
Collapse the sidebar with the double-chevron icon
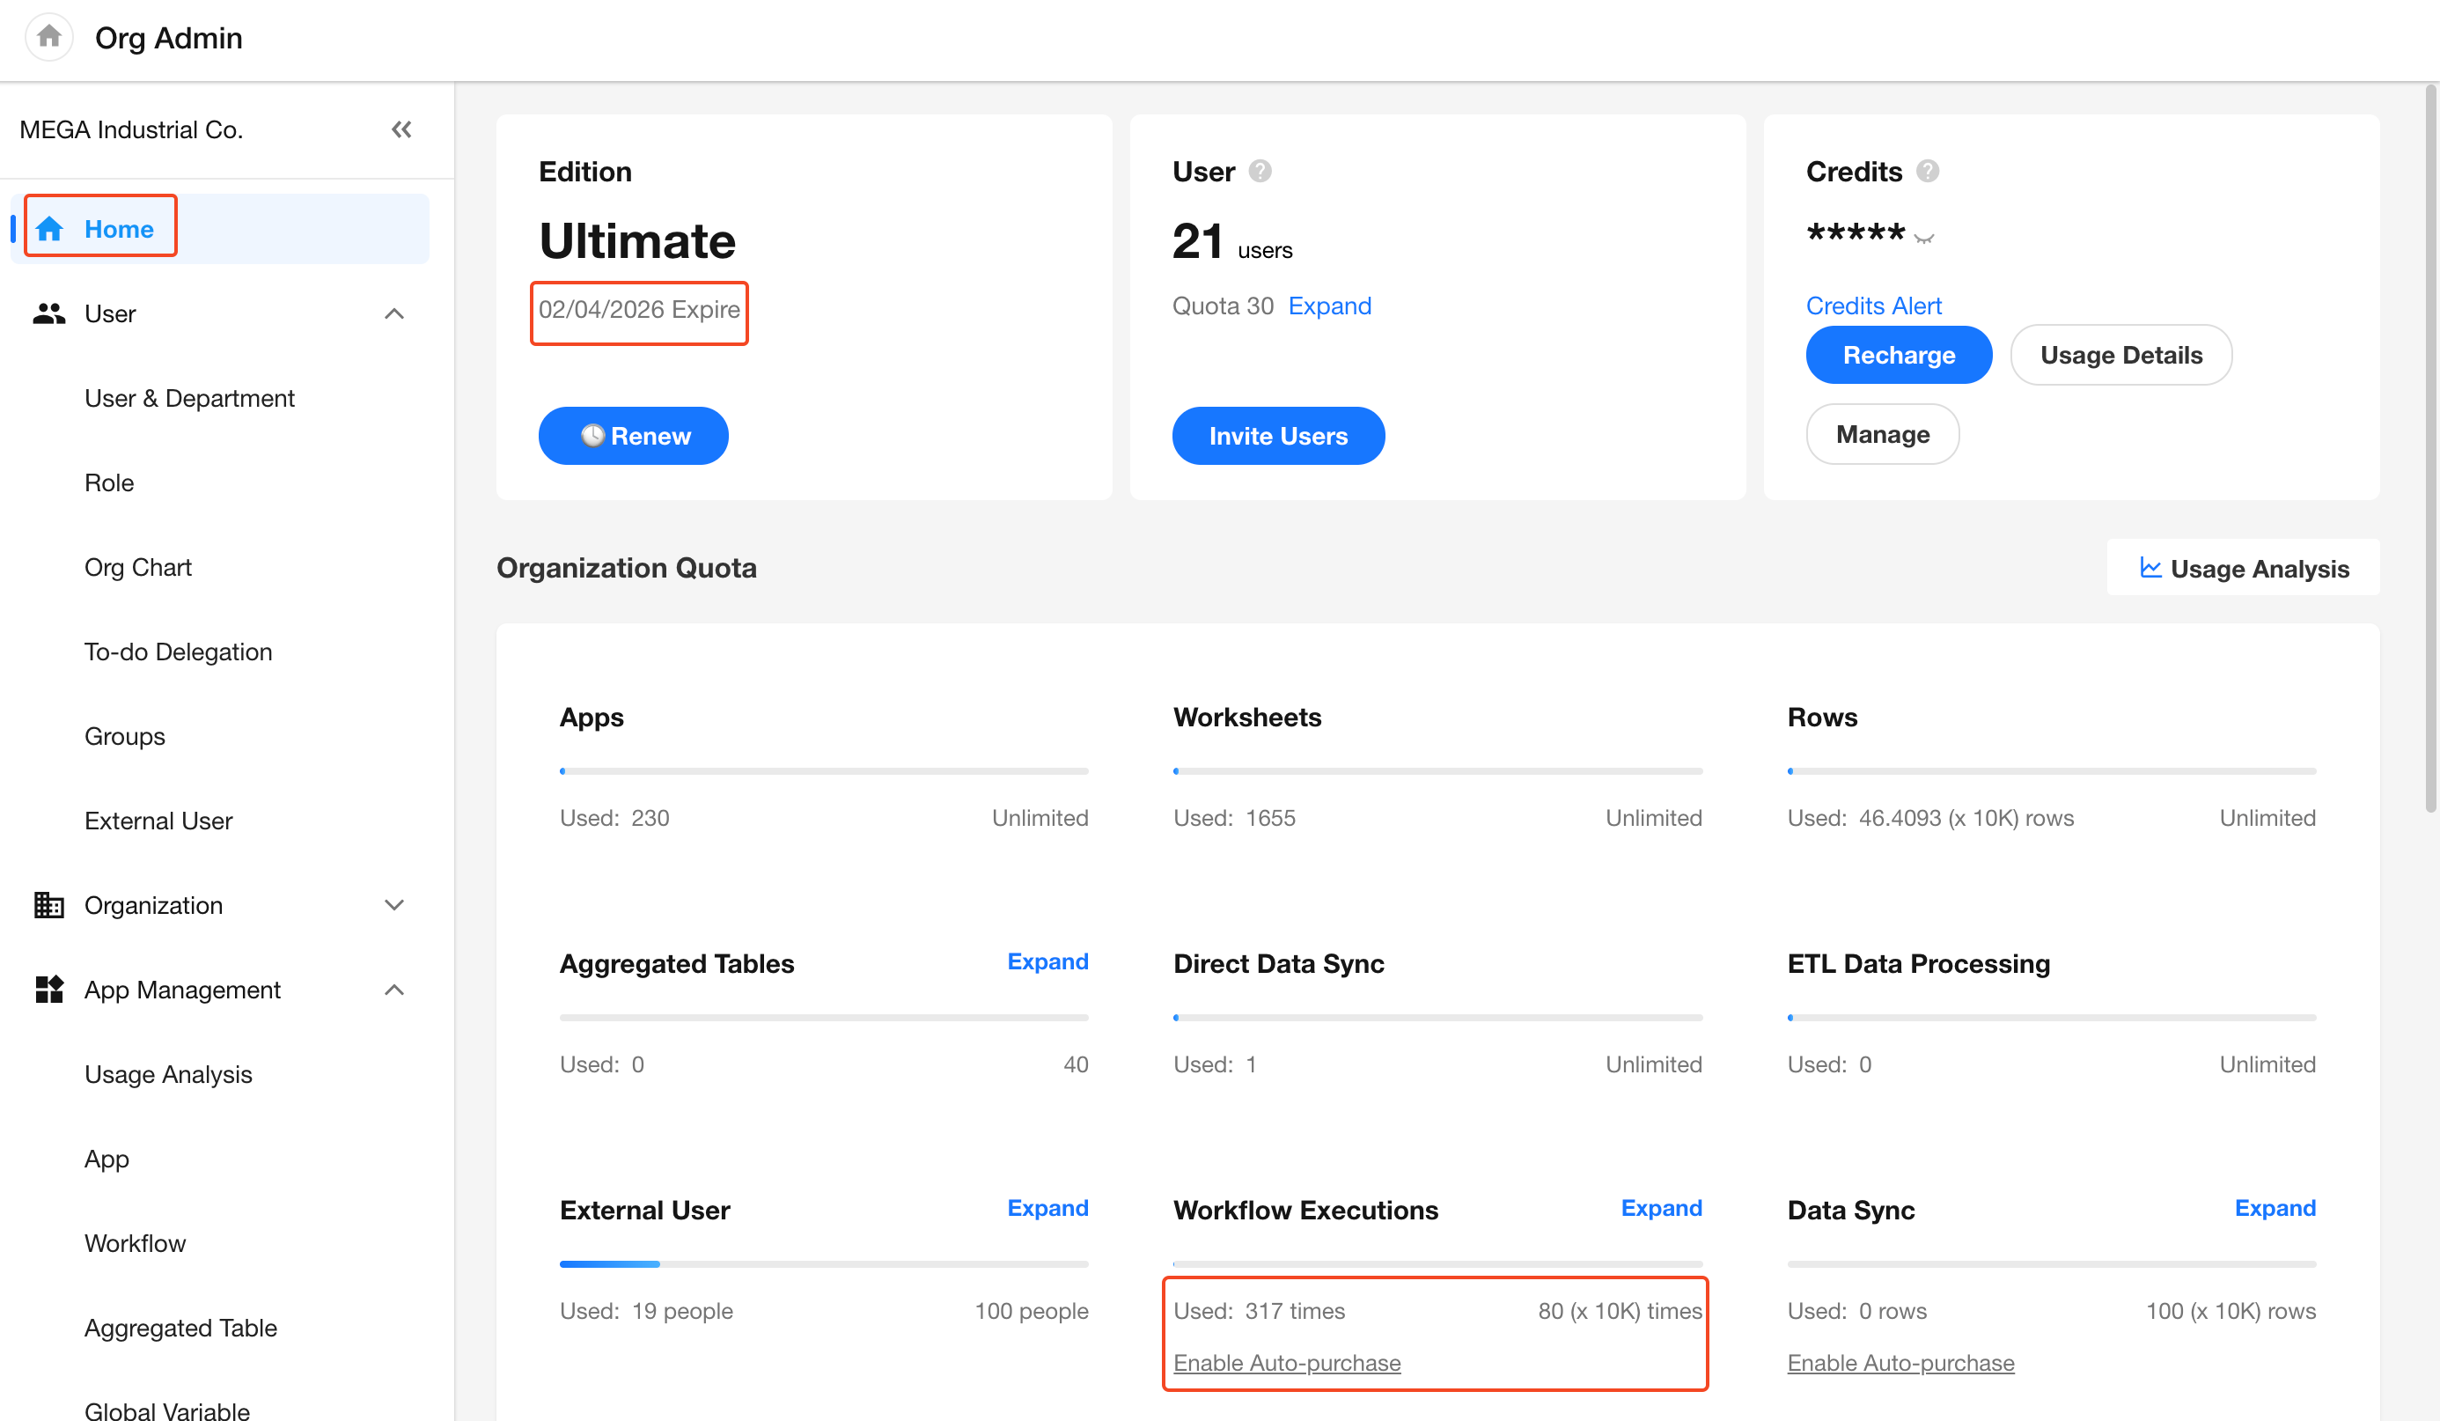coord(401,129)
